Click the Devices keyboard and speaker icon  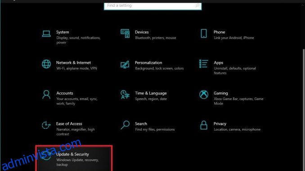click(125, 33)
